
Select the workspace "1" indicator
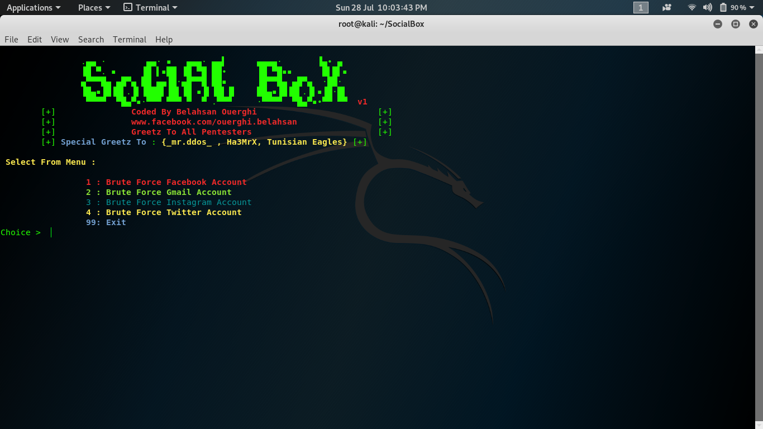[x=641, y=7]
